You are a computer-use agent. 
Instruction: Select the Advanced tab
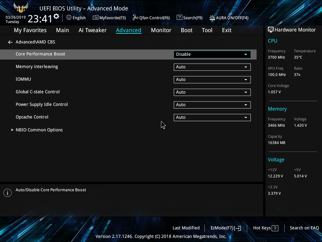pyautogui.click(x=129, y=30)
